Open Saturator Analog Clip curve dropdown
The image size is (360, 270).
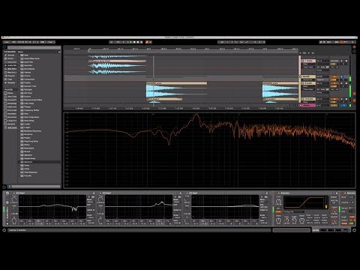click(293, 211)
